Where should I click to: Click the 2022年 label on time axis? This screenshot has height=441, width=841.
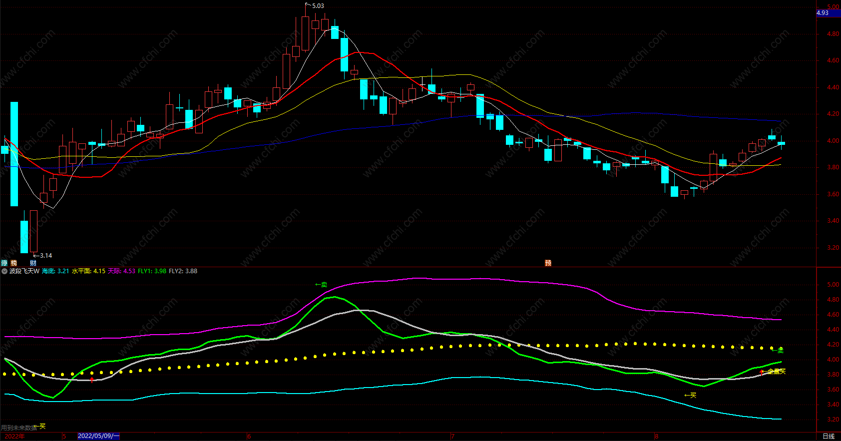[14, 436]
